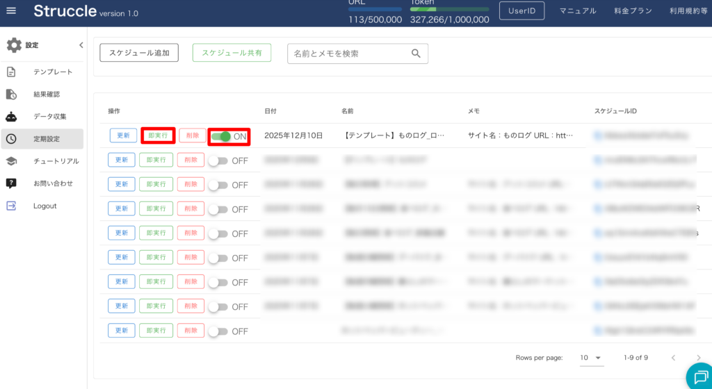Click the スケジュール追加 button
This screenshot has height=389, width=712.
pos(139,53)
